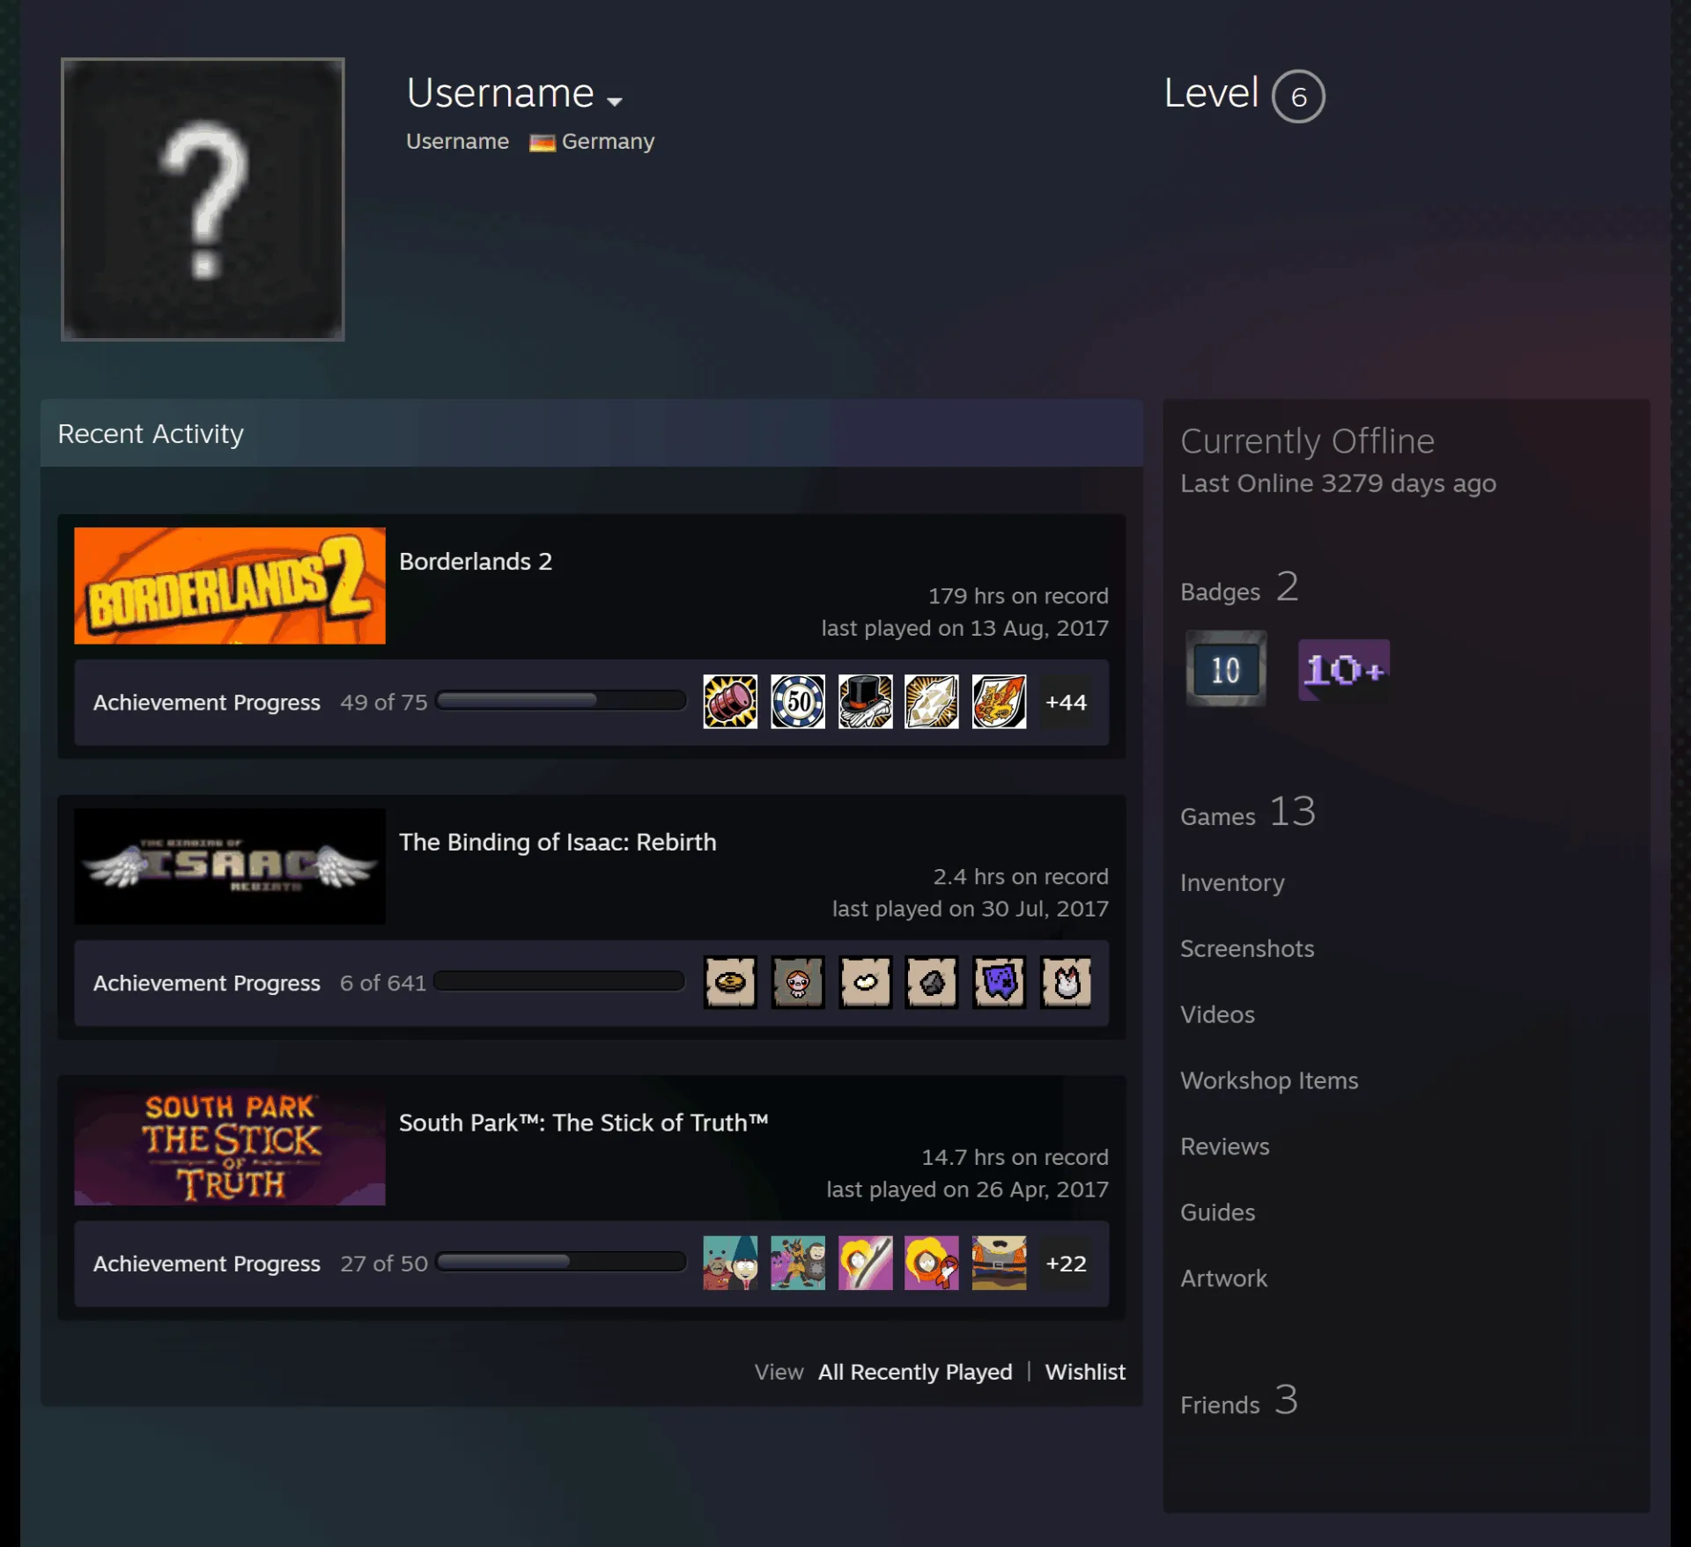Open the Borderlands 2 game title link

476,562
